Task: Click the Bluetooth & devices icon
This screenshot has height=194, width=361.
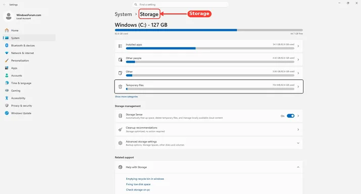Action: [7, 45]
